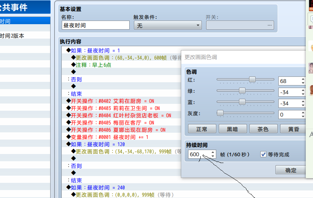Select the 开关操作 #0403 莉莉在卫生间 line
This screenshot has height=198, width=313.
113,108
